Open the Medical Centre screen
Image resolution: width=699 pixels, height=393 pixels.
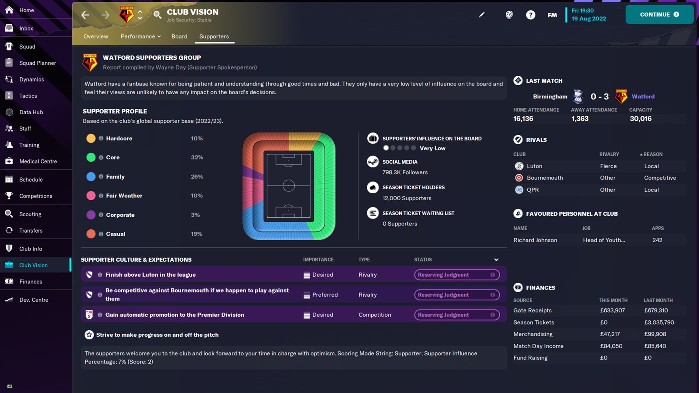pyautogui.click(x=37, y=161)
